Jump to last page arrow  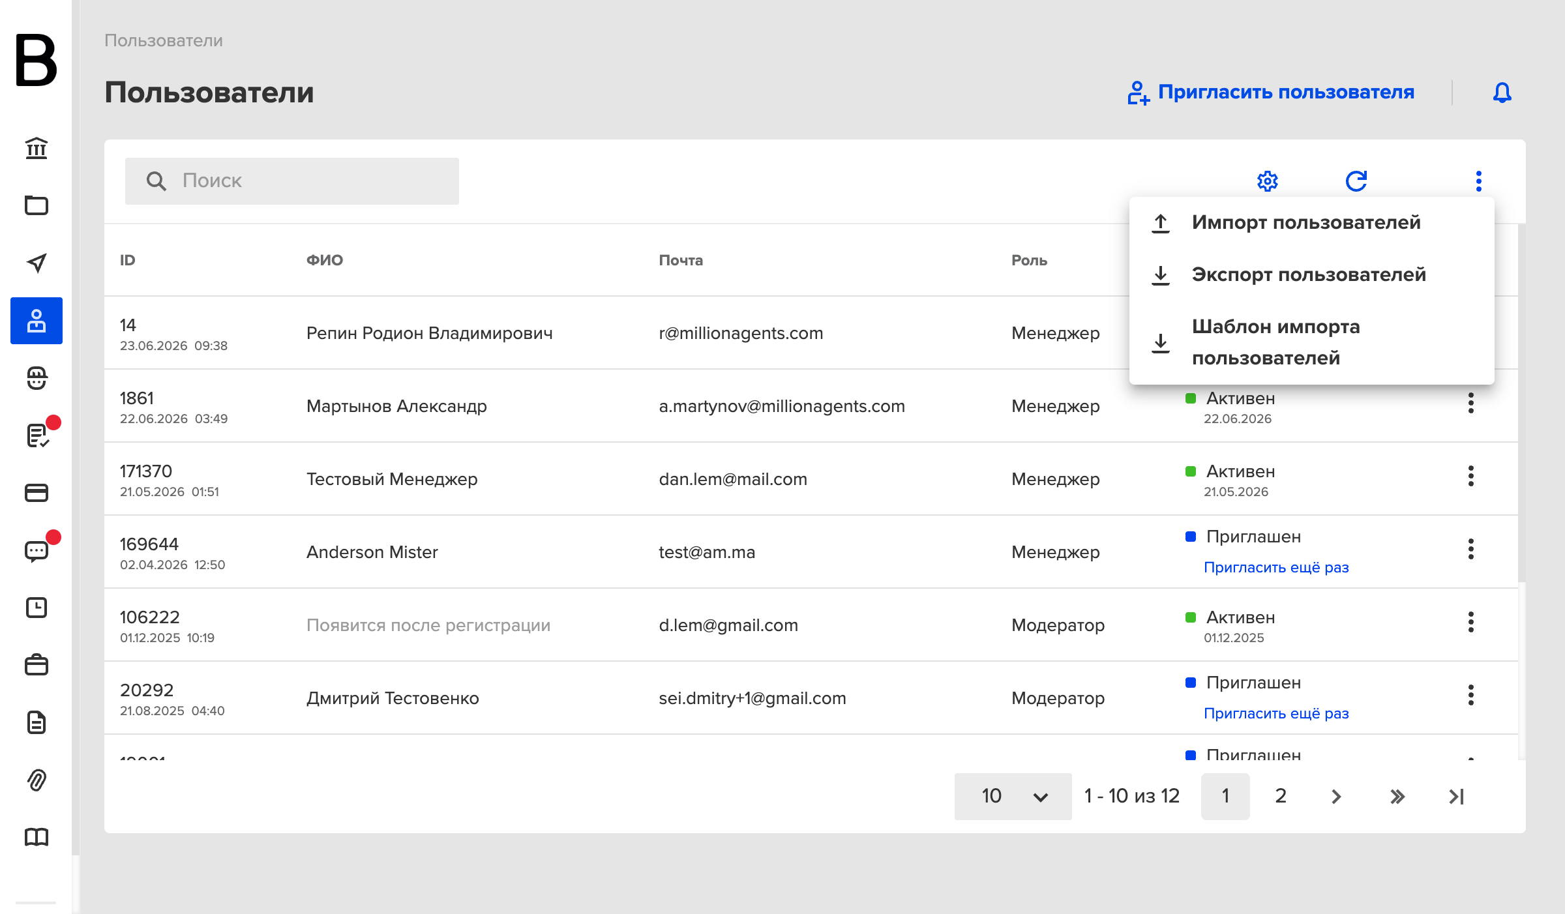tap(1457, 797)
